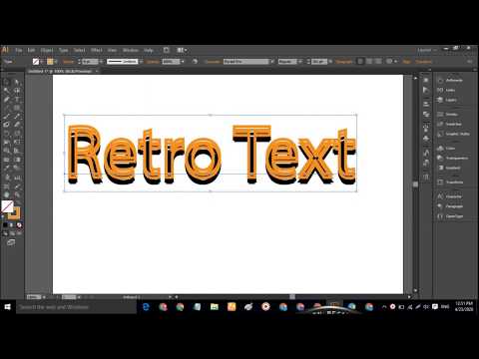The width and height of the screenshot is (479, 359).
Task: Open the Transform panel
Action: point(451,182)
